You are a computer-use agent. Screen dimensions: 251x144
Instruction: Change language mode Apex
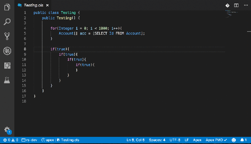[197, 140]
